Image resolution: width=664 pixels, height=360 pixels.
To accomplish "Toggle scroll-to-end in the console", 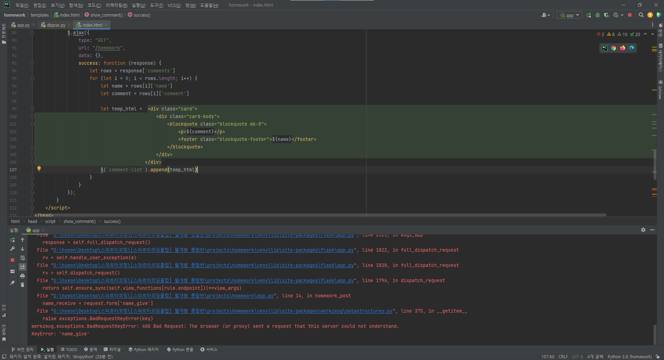I will pos(22,267).
